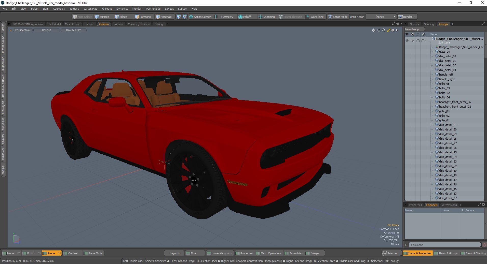Screen dimensions: 487x264
Task: Switch to the Baking viewport tab
Action: 159,24
